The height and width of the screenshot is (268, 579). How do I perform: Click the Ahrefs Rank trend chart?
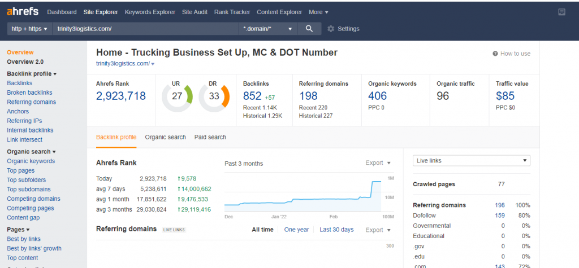(x=303, y=195)
